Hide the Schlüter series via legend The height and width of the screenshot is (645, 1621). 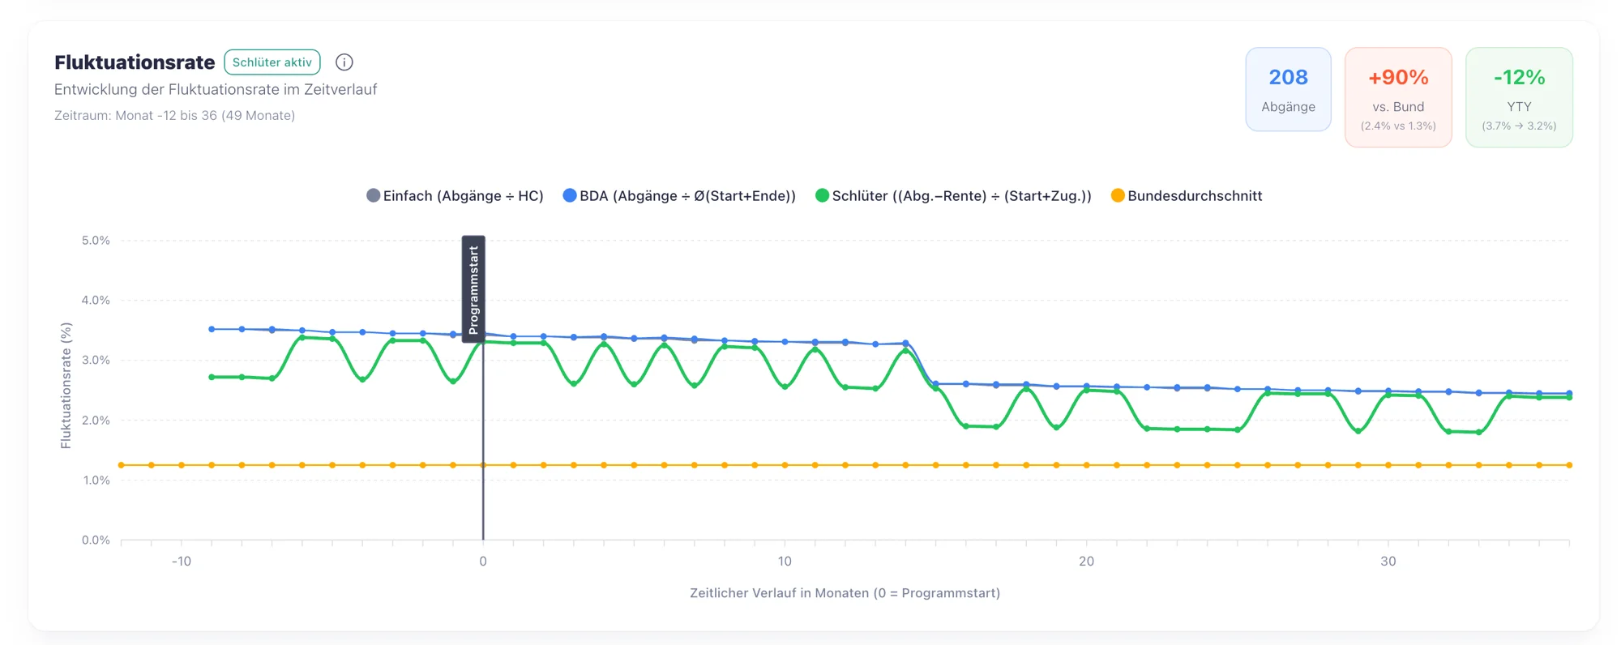click(953, 195)
